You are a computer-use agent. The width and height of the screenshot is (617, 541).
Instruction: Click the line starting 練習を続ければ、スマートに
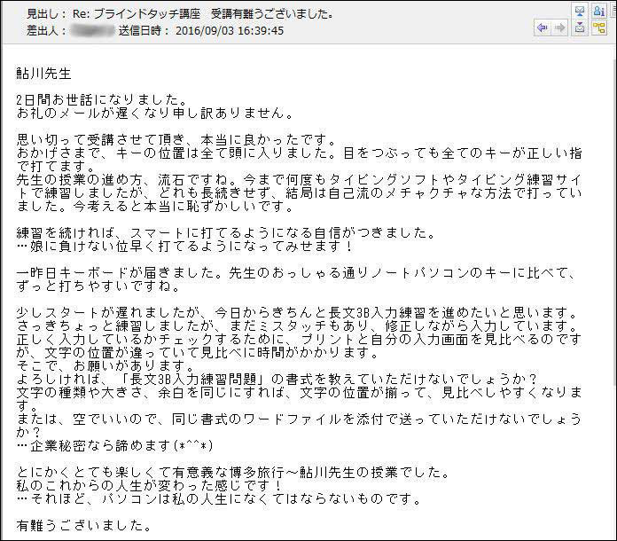pos(226,233)
